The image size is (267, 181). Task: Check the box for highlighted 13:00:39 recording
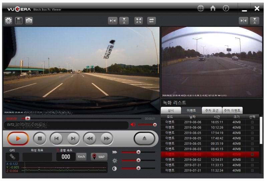[252, 154]
